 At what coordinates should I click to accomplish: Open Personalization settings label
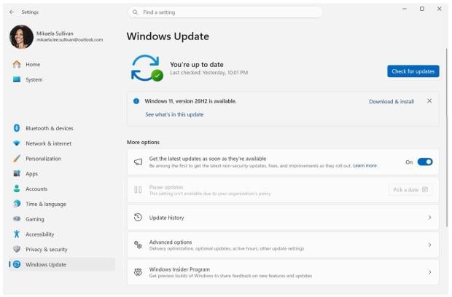[44, 159]
